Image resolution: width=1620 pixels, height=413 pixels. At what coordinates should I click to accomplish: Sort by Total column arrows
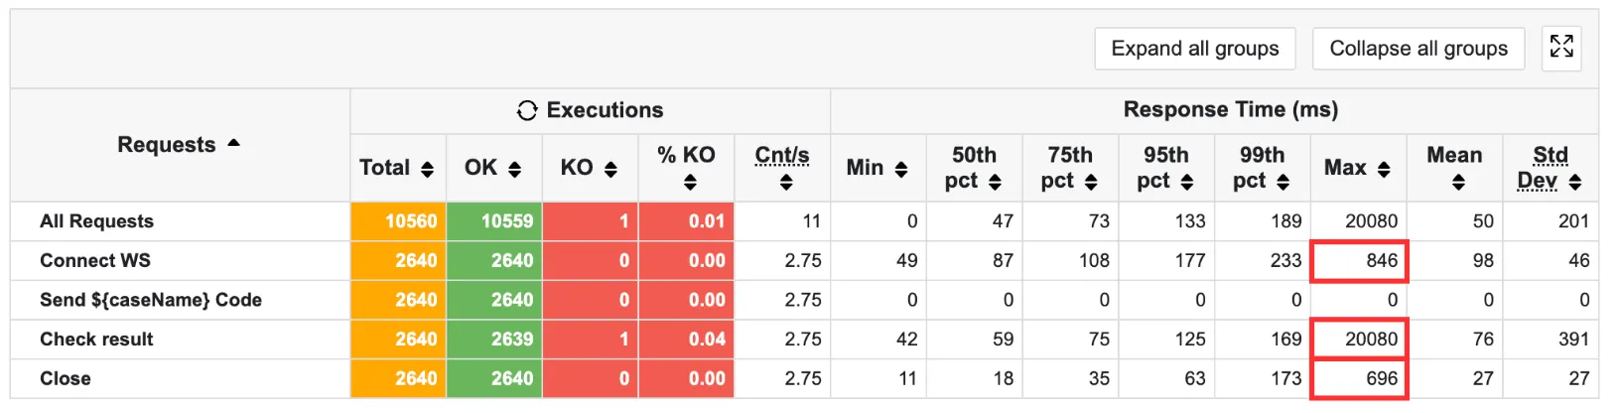427,169
